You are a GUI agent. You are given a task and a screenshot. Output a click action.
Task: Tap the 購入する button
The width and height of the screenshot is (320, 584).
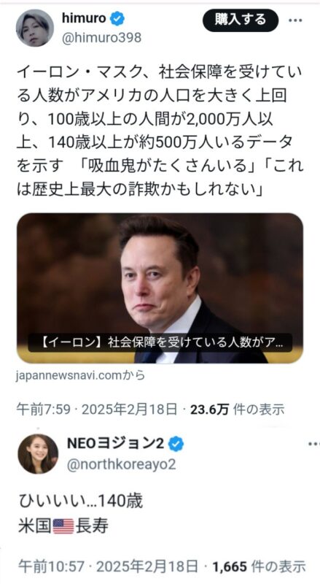[x=241, y=20]
